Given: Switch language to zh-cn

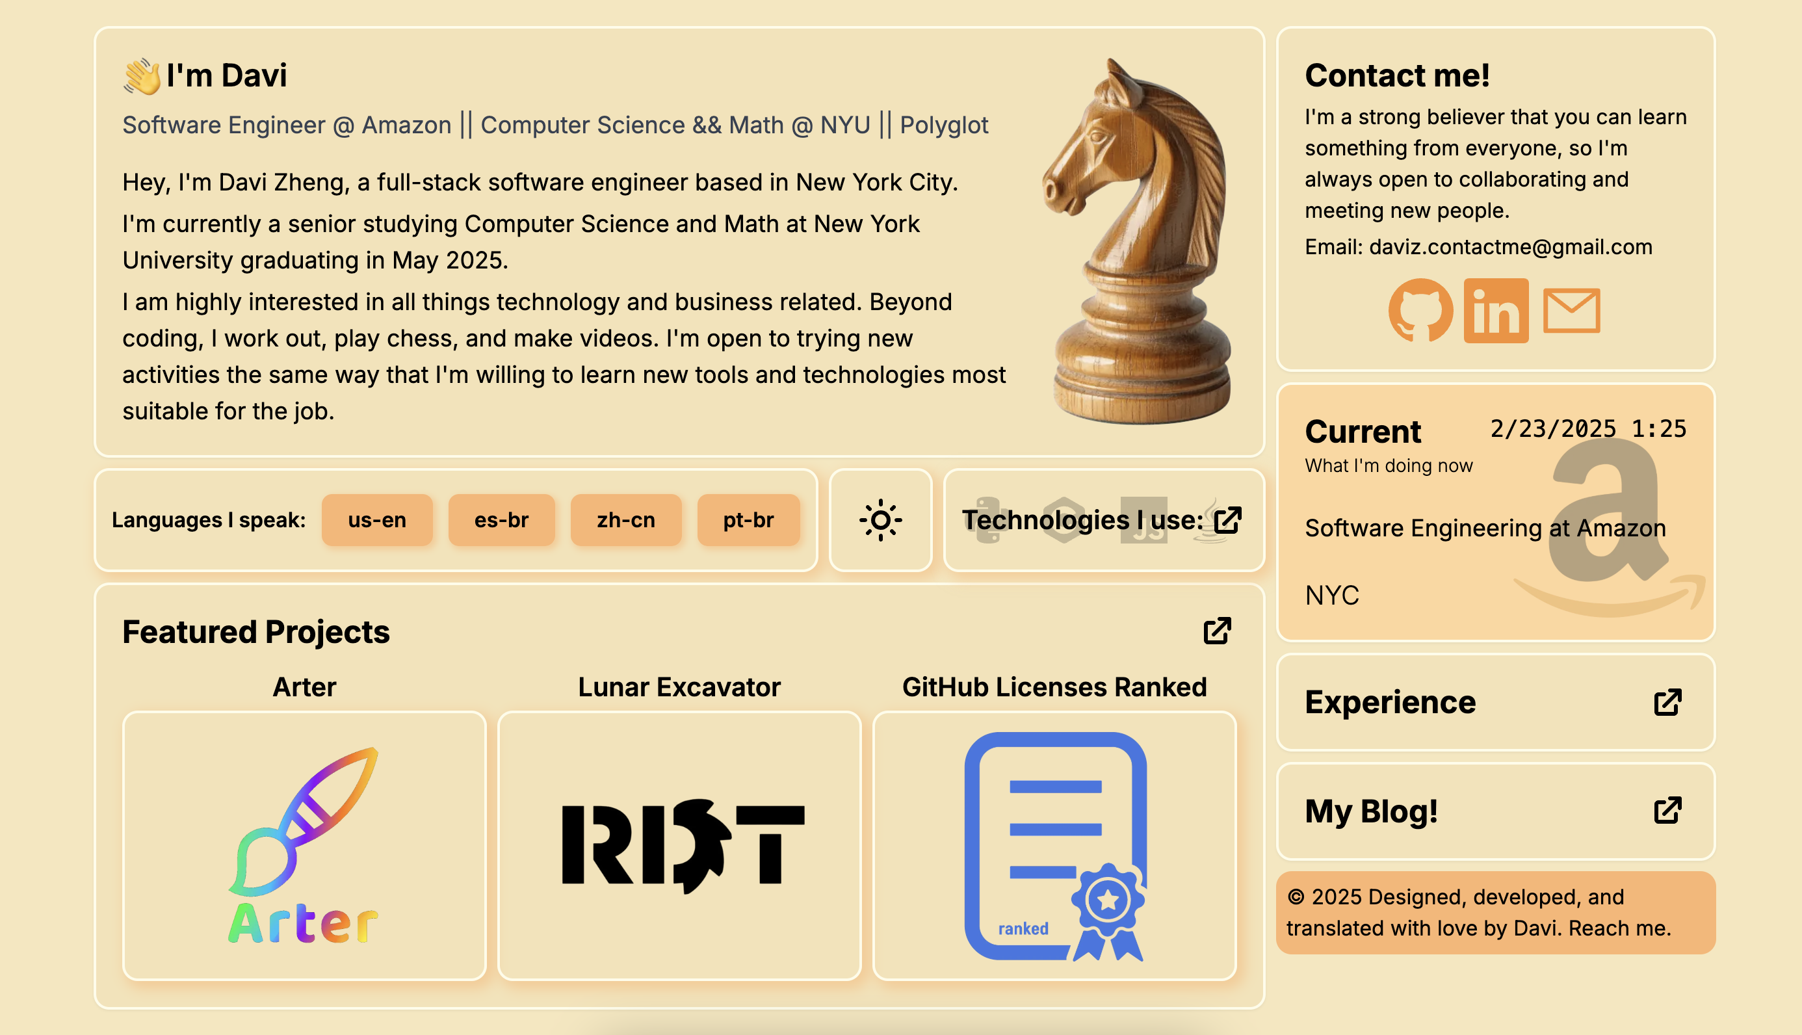Looking at the screenshot, I should pos(625,520).
